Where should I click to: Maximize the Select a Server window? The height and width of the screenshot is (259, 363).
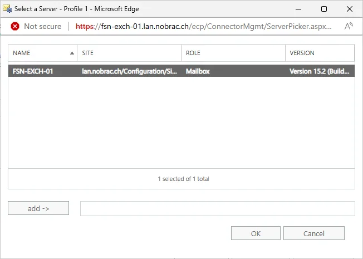[x=324, y=9]
